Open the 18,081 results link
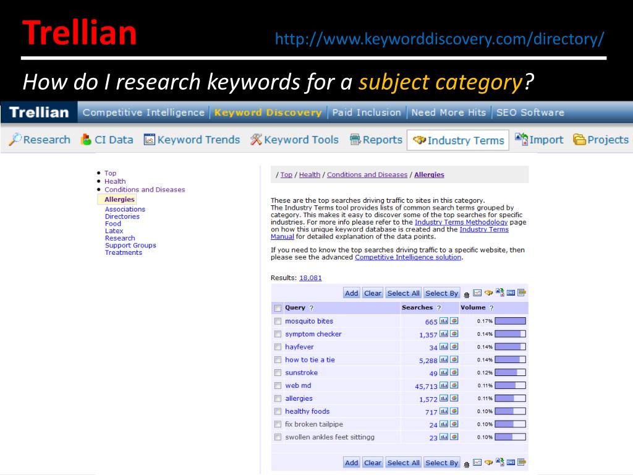633x475 pixels. 310,278
